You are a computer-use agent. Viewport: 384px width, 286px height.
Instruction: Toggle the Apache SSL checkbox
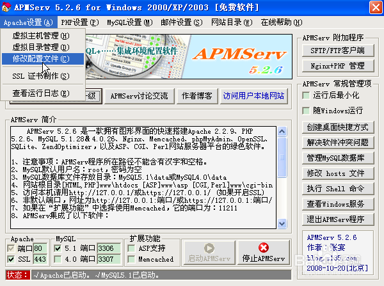click(x=11, y=259)
